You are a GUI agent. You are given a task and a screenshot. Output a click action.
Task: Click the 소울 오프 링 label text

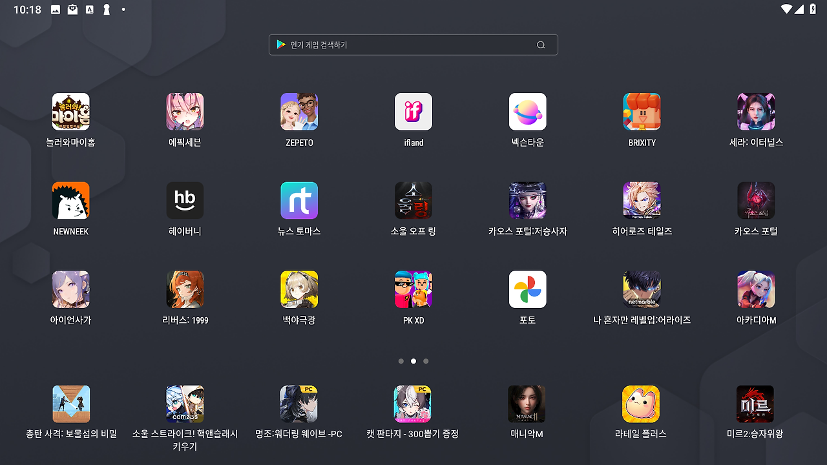pos(413,231)
